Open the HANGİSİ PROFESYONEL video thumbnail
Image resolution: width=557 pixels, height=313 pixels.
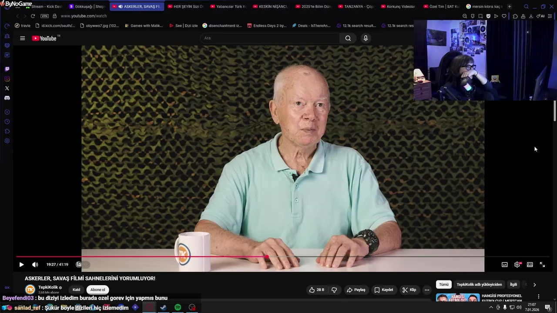tap(458, 298)
